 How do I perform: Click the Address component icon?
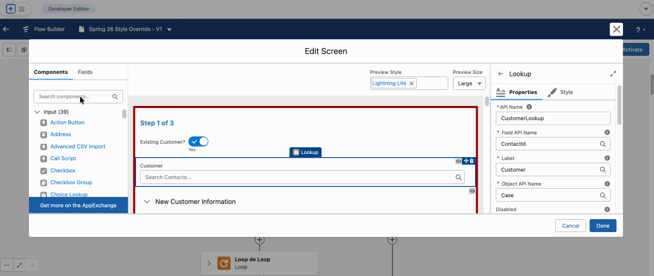(x=43, y=134)
